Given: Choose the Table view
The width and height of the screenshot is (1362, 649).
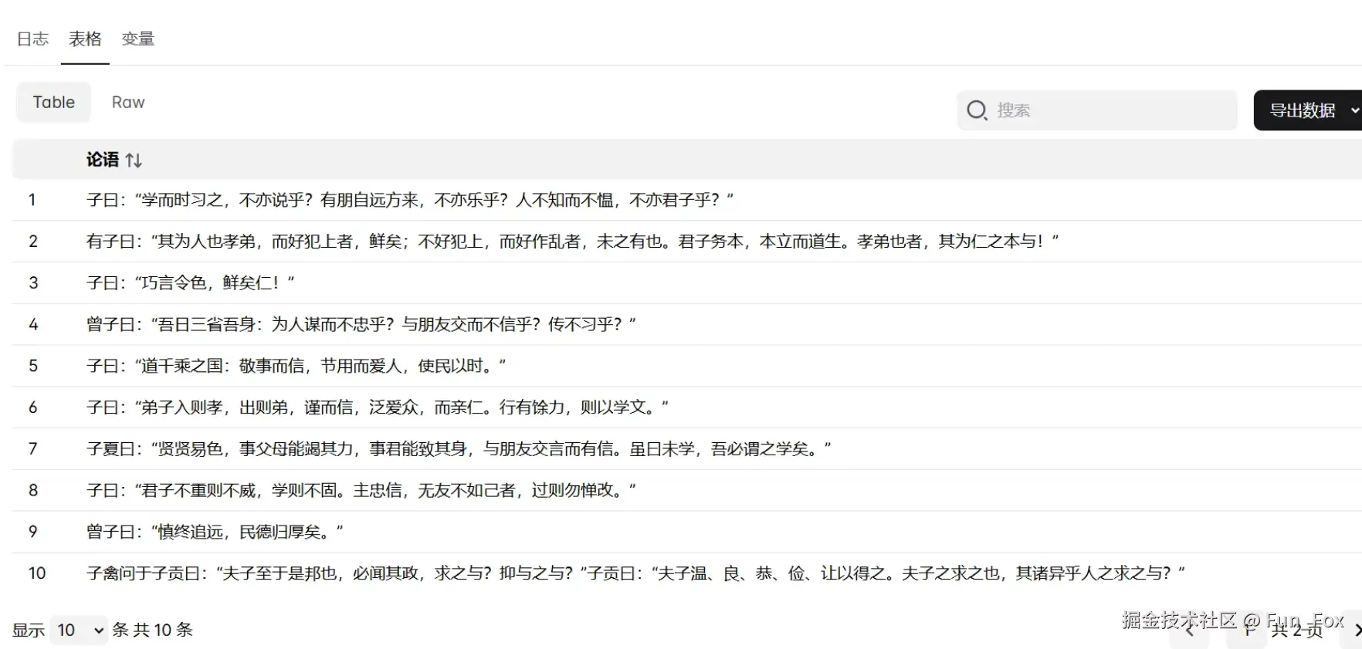Looking at the screenshot, I should click(x=53, y=103).
